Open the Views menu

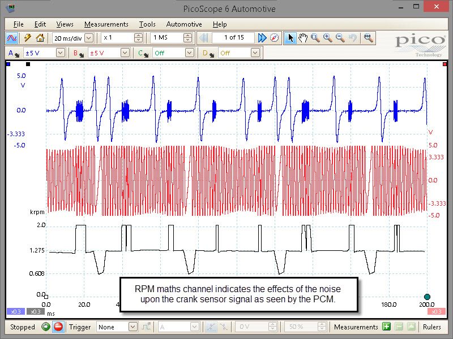(x=65, y=24)
